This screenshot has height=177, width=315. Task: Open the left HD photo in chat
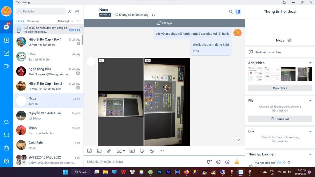pyautogui.click(x=121, y=102)
